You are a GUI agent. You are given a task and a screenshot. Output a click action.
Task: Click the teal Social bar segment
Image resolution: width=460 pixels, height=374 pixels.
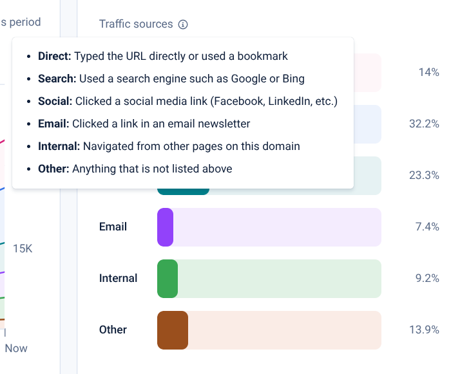point(184,191)
